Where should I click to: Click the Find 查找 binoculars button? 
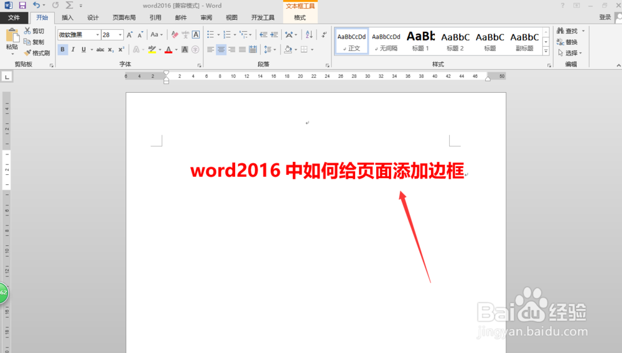click(567, 31)
